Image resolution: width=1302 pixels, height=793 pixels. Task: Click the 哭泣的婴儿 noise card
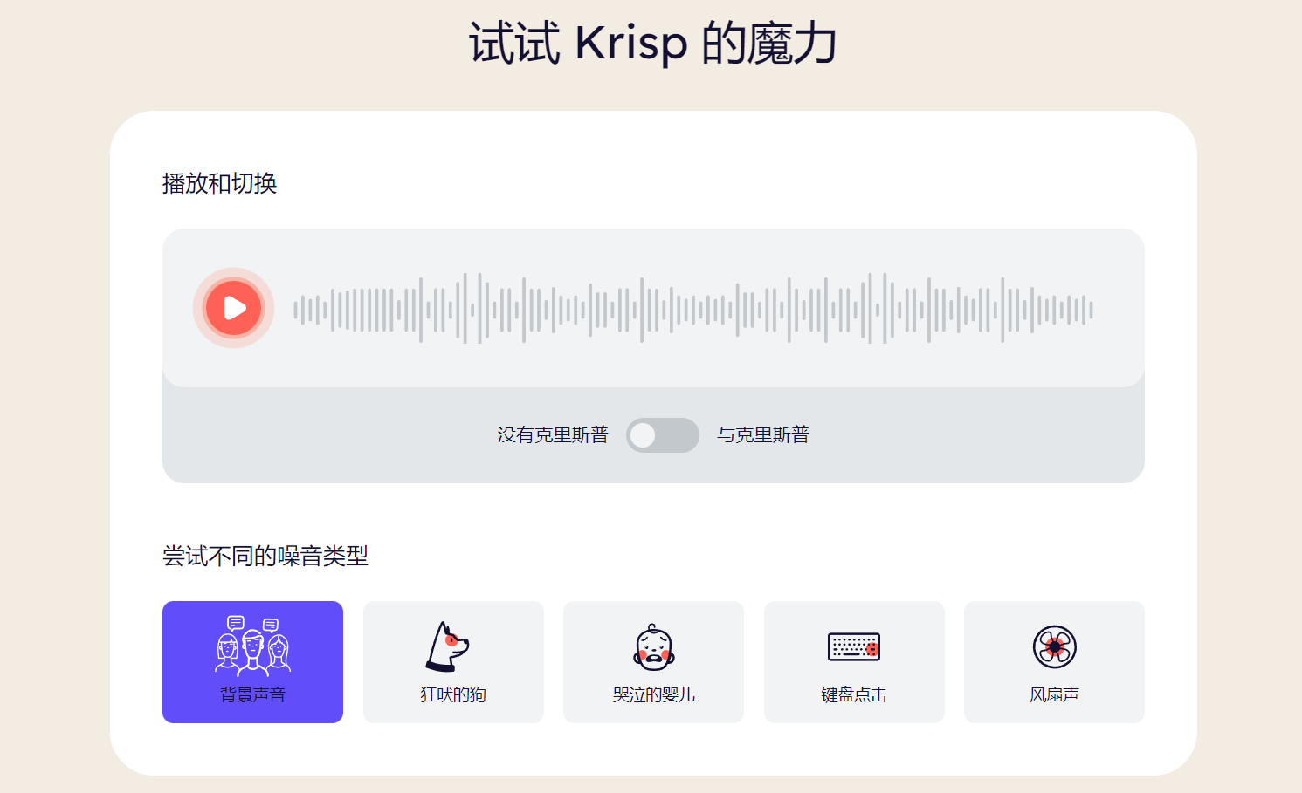[652, 661]
